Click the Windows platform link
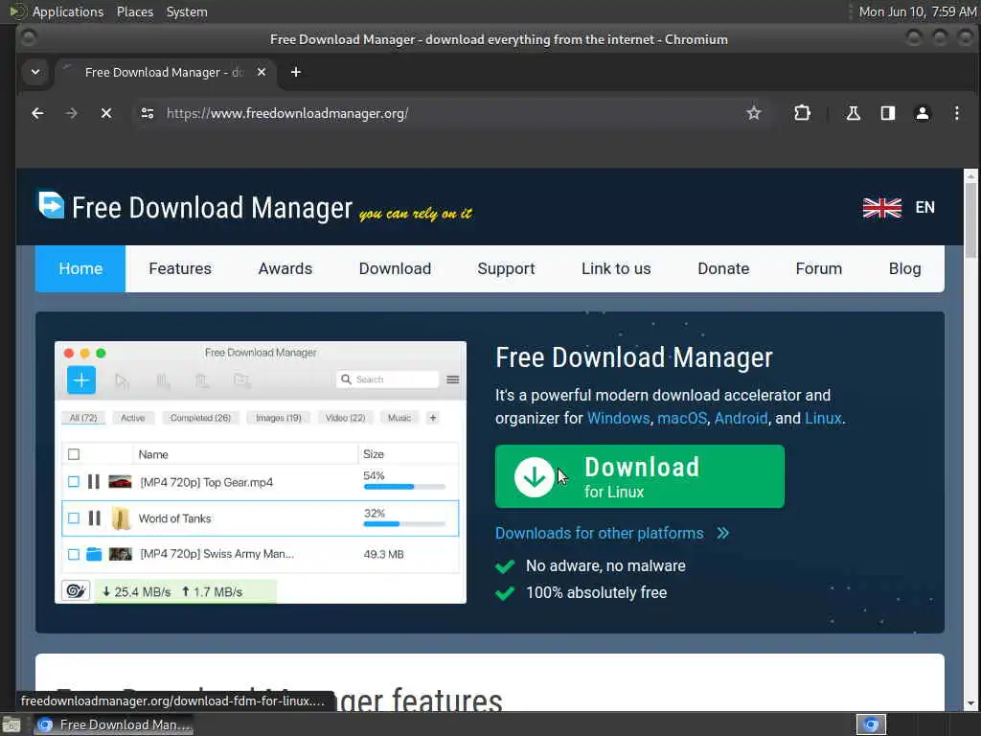The width and height of the screenshot is (981, 736). (x=618, y=418)
